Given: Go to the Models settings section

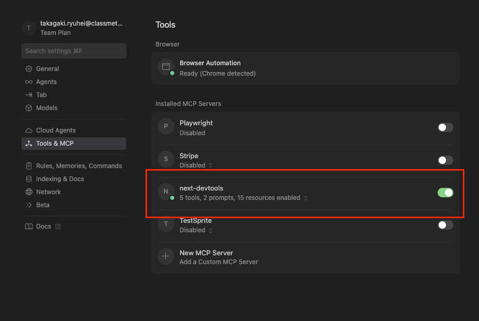Looking at the screenshot, I should click(47, 108).
